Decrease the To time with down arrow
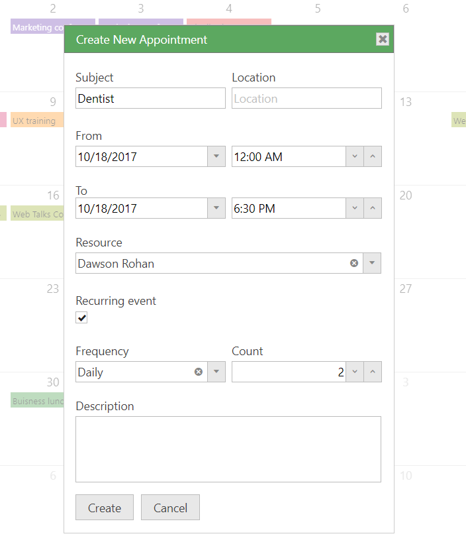Image resolution: width=466 pixels, height=550 pixels. pyautogui.click(x=355, y=208)
